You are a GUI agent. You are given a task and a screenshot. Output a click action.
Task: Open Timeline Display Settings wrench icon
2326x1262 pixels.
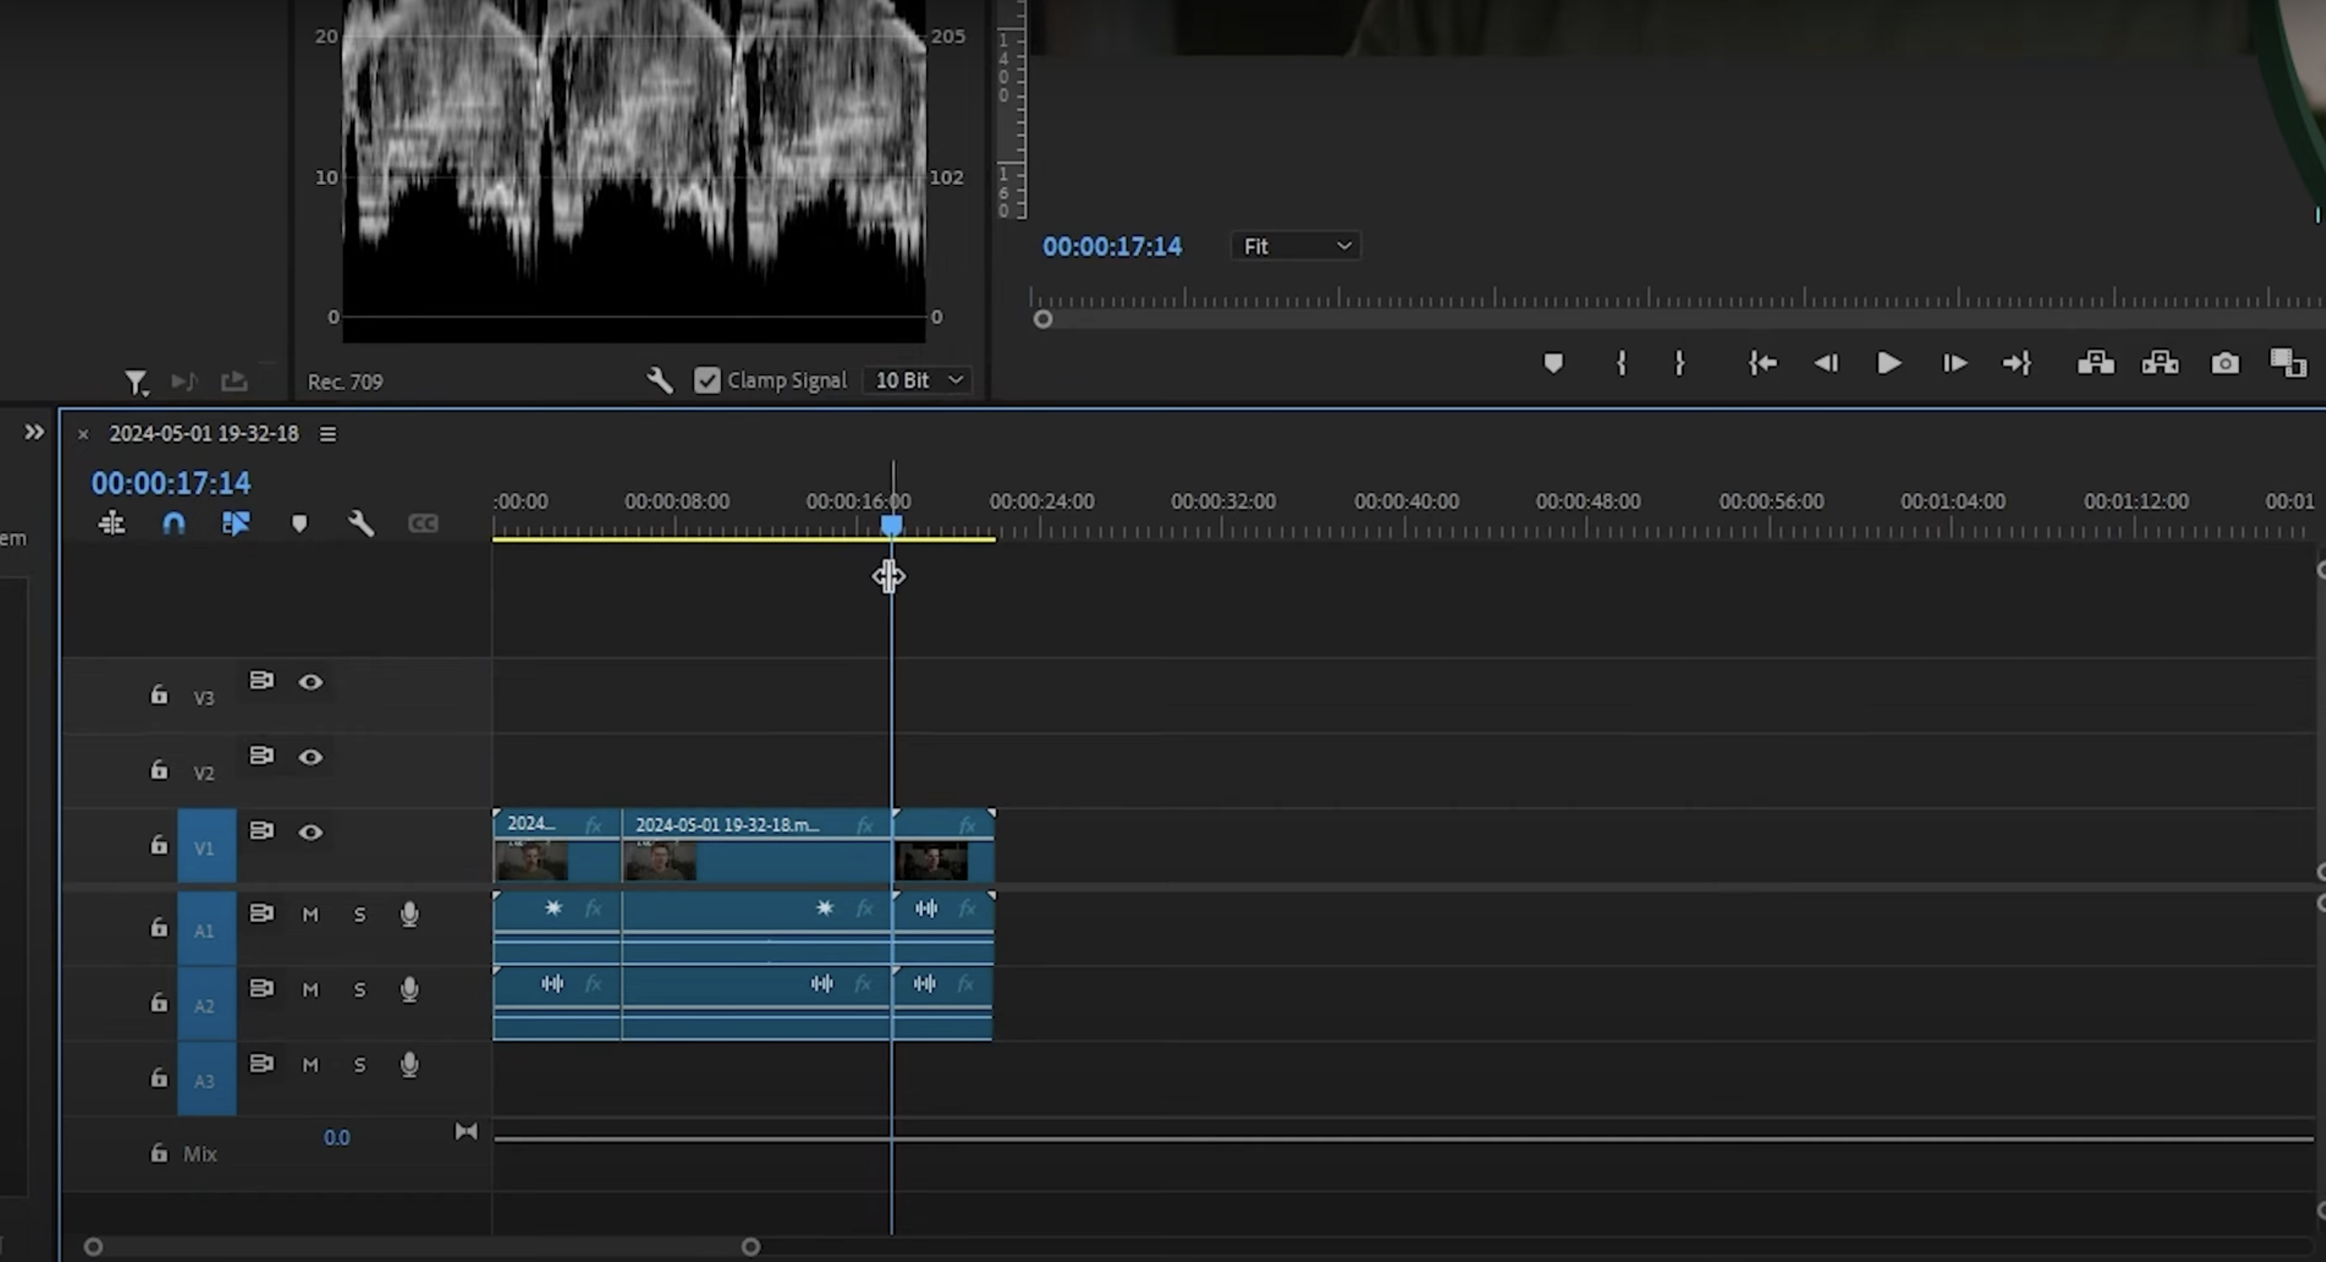[x=361, y=523]
